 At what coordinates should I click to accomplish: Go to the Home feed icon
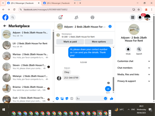(x=60, y=17)
